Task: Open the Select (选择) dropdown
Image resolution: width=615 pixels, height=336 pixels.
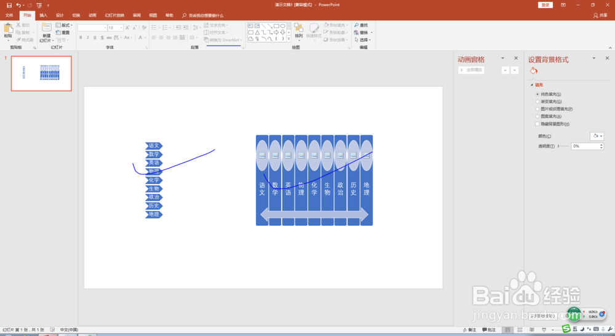Action: [362, 39]
